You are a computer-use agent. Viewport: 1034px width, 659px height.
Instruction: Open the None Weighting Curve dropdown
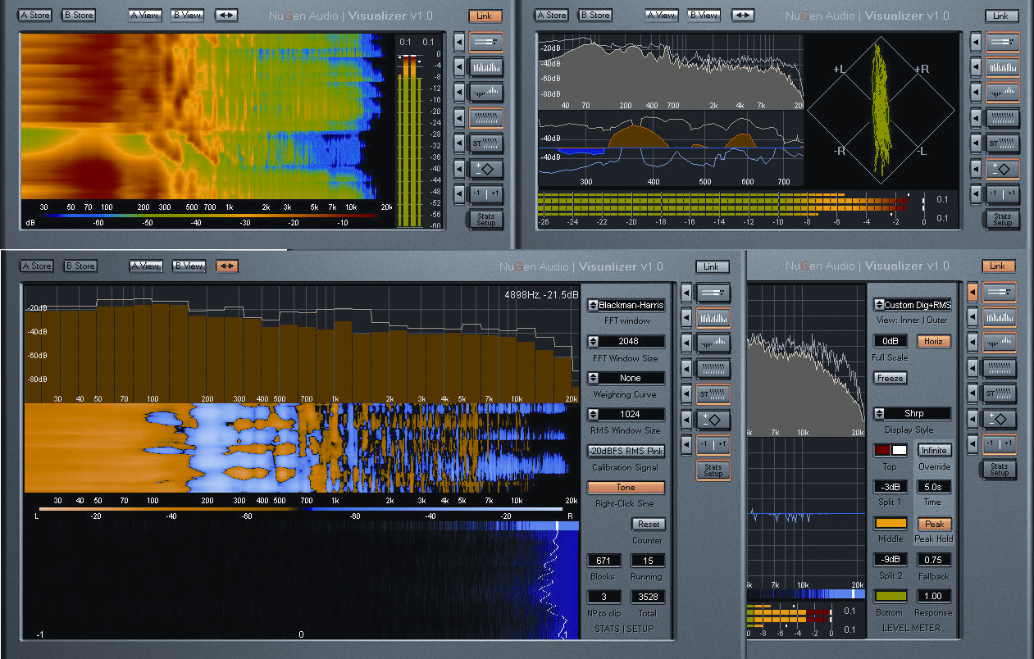[x=626, y=378]
